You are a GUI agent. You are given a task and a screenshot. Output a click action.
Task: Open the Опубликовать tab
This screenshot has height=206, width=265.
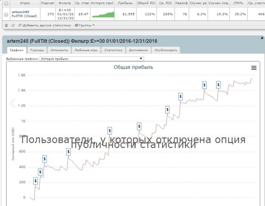click(166, 50)
